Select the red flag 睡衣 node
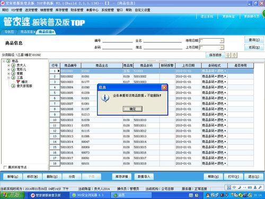Screen dimensions: 265x199 (18, 82)
